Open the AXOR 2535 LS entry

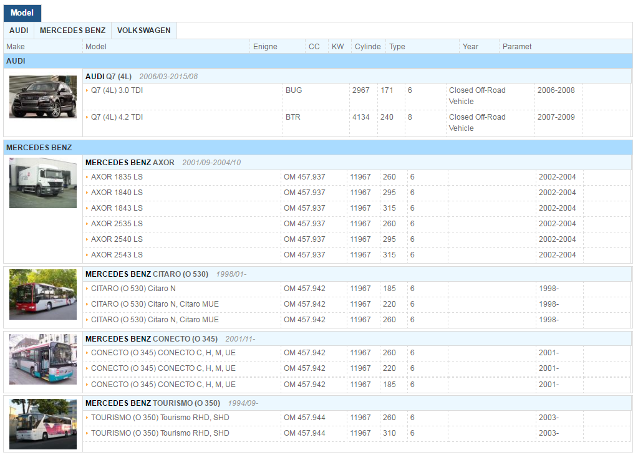[117, 224]
